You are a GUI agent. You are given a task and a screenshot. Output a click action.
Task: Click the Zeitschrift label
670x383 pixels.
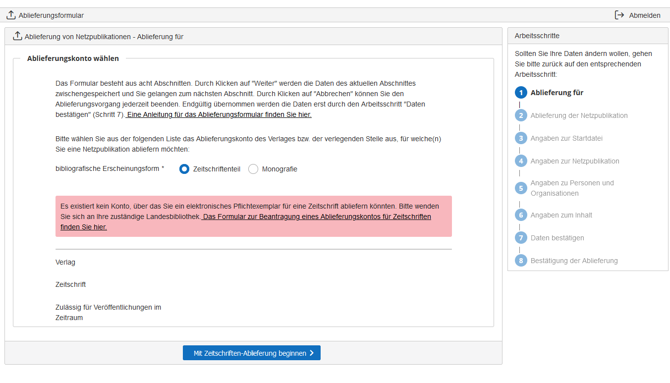click(71, 284)
